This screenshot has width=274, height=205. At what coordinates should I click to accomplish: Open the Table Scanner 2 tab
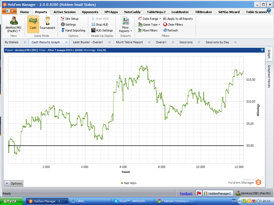pos(258,12)
